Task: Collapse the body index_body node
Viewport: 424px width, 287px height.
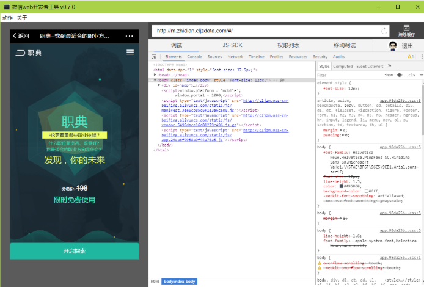Action: click(x=155, y=80)
